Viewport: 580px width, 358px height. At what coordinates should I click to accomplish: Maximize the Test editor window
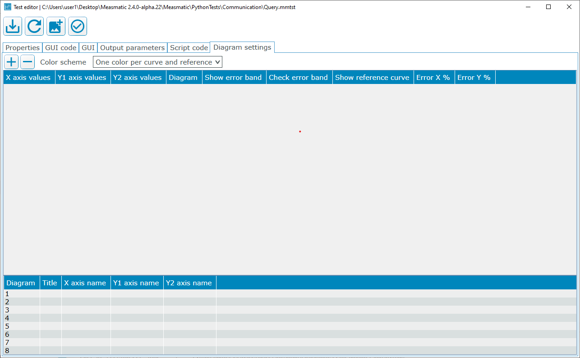[548, 7]
